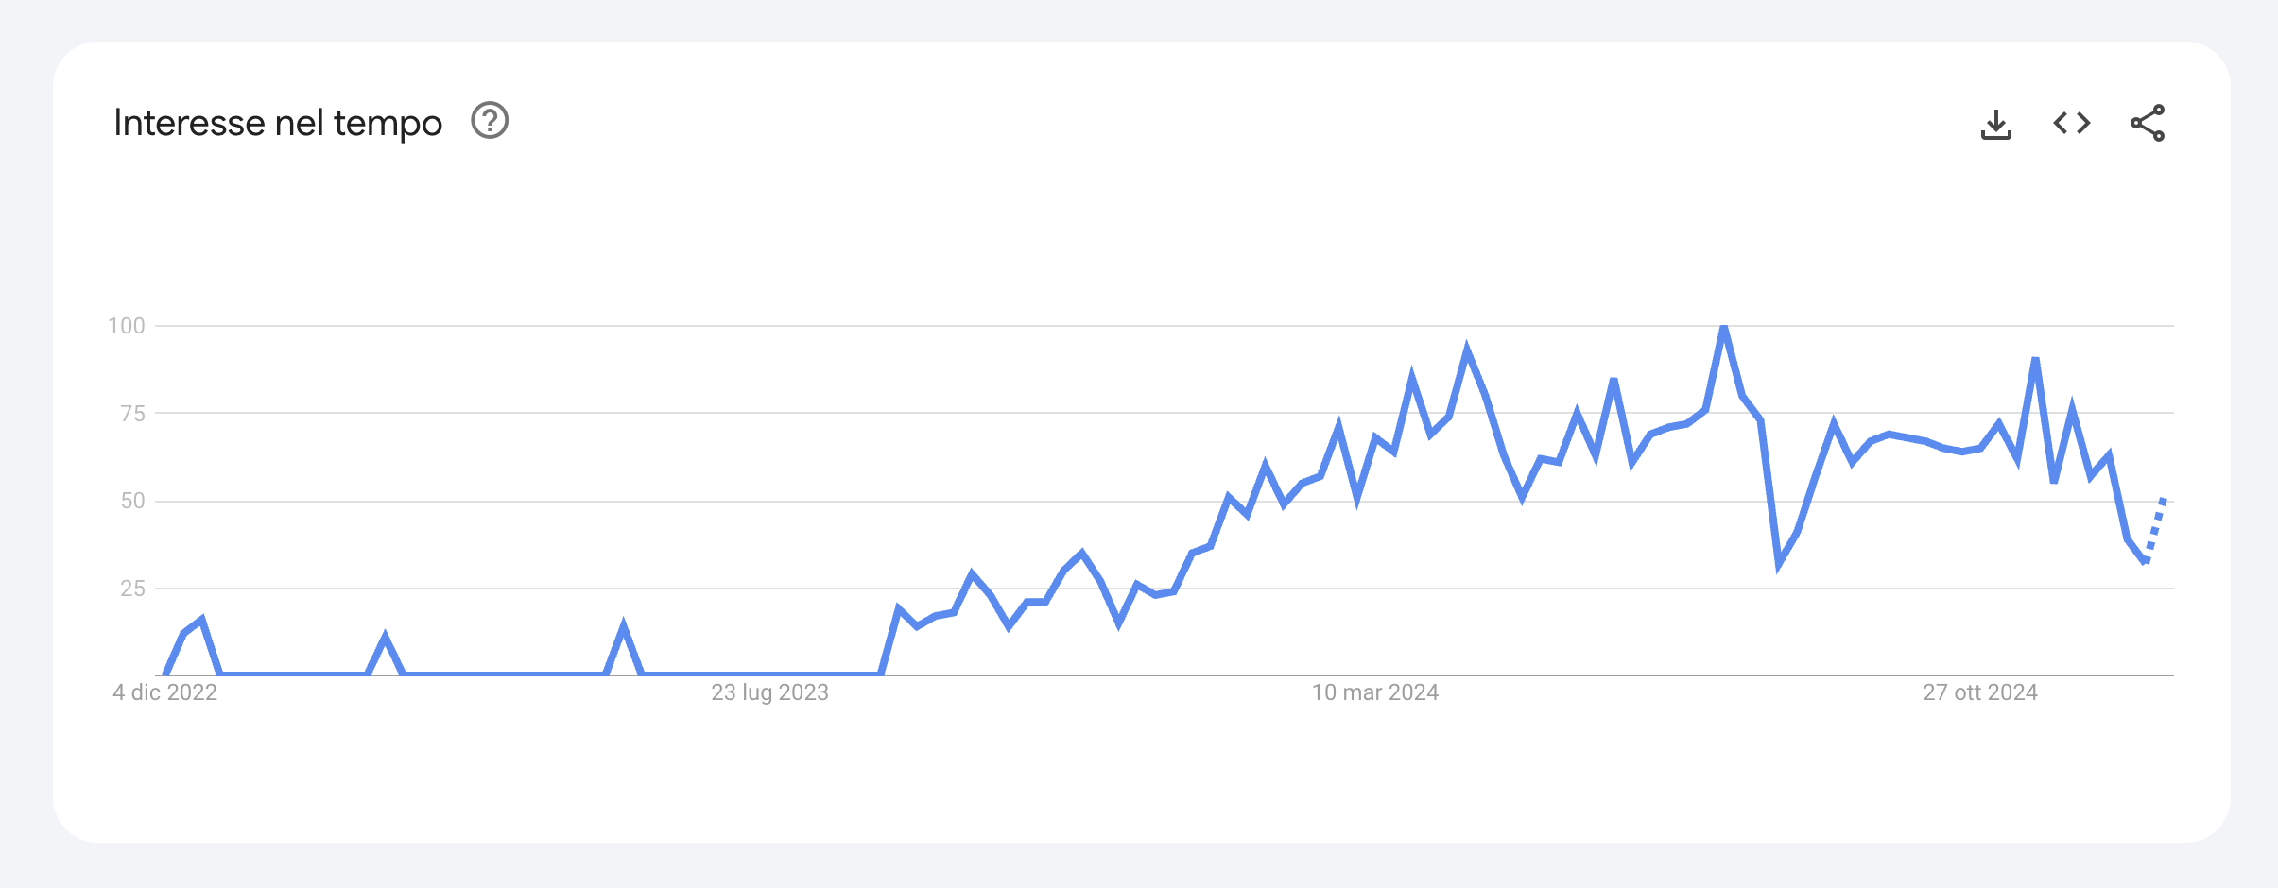Click the "Interesse nel tempo" title
The width and height of the screenshot is (2278, 888).
[x=278, y=123]
